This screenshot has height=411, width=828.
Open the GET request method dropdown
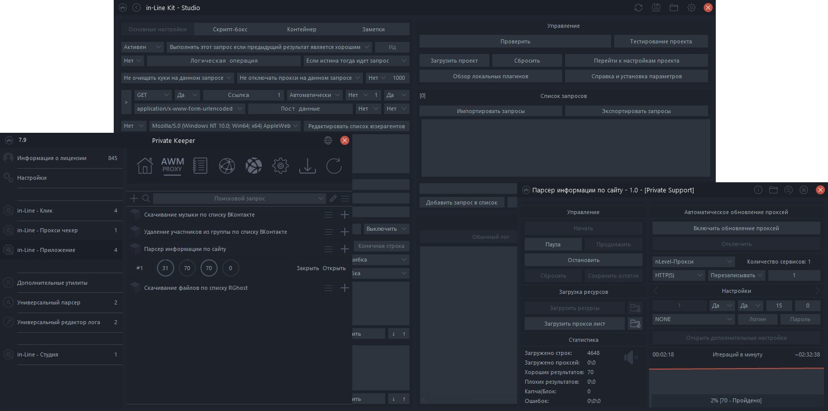pyautogui.click(x=153, y=95)
